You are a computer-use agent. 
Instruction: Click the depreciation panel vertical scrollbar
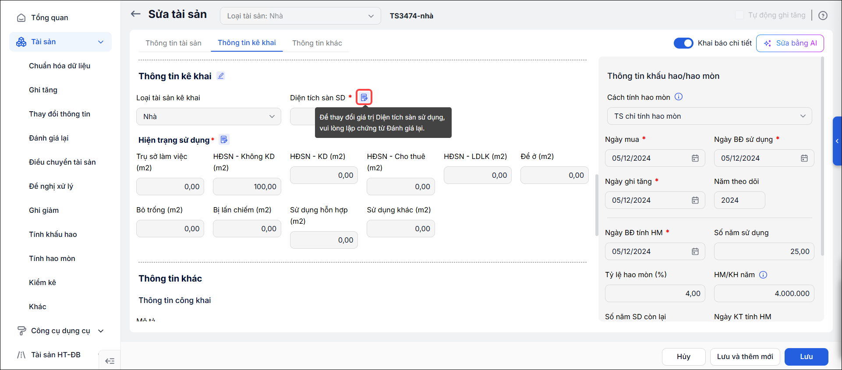(822, 156)
